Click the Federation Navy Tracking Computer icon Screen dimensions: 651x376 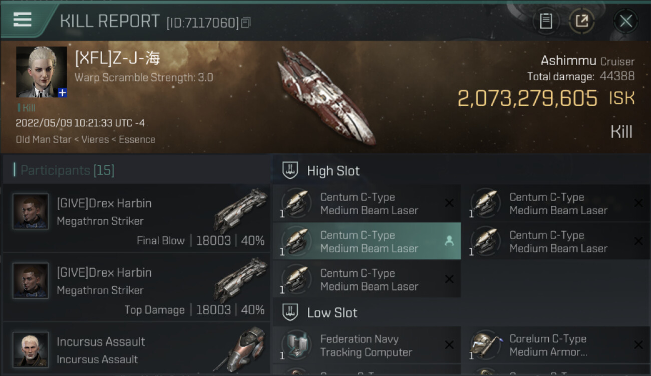[296, 345]
